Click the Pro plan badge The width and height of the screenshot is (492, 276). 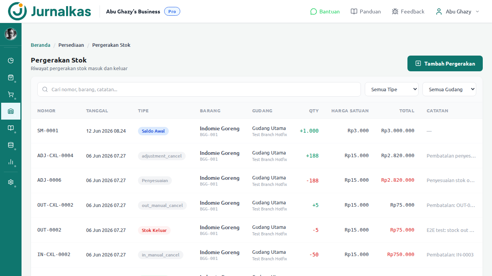(172, 11)
